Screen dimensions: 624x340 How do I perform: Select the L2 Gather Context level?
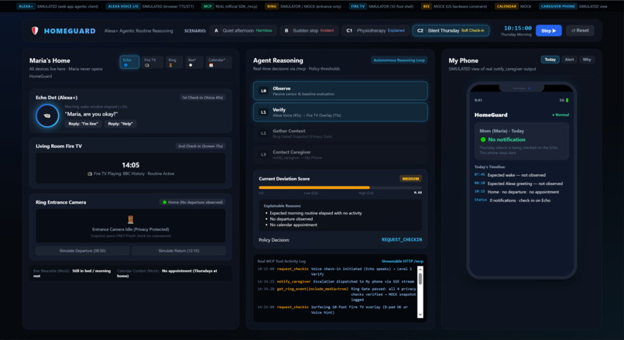pyautogui.click(x=340, y=133)
